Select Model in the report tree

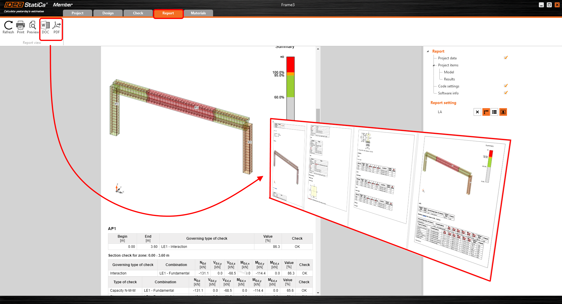click(x=449, y=72)
